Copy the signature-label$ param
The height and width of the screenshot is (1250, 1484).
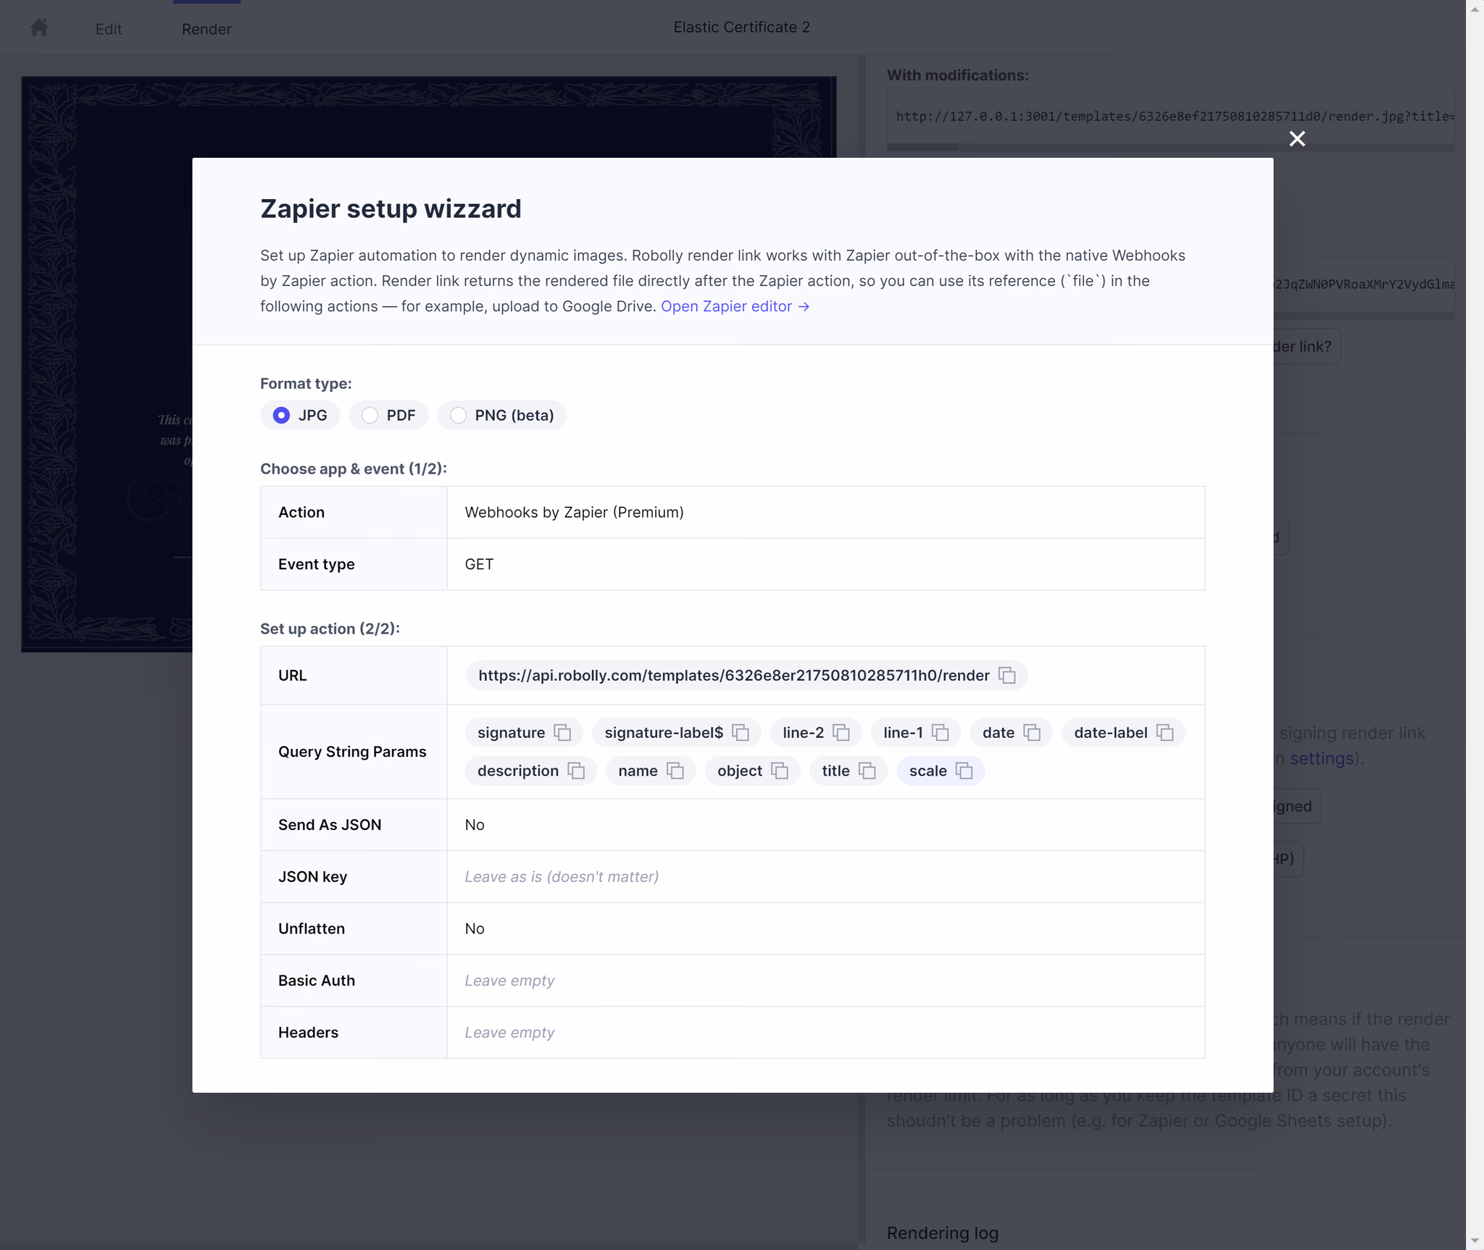pos(740,732)
